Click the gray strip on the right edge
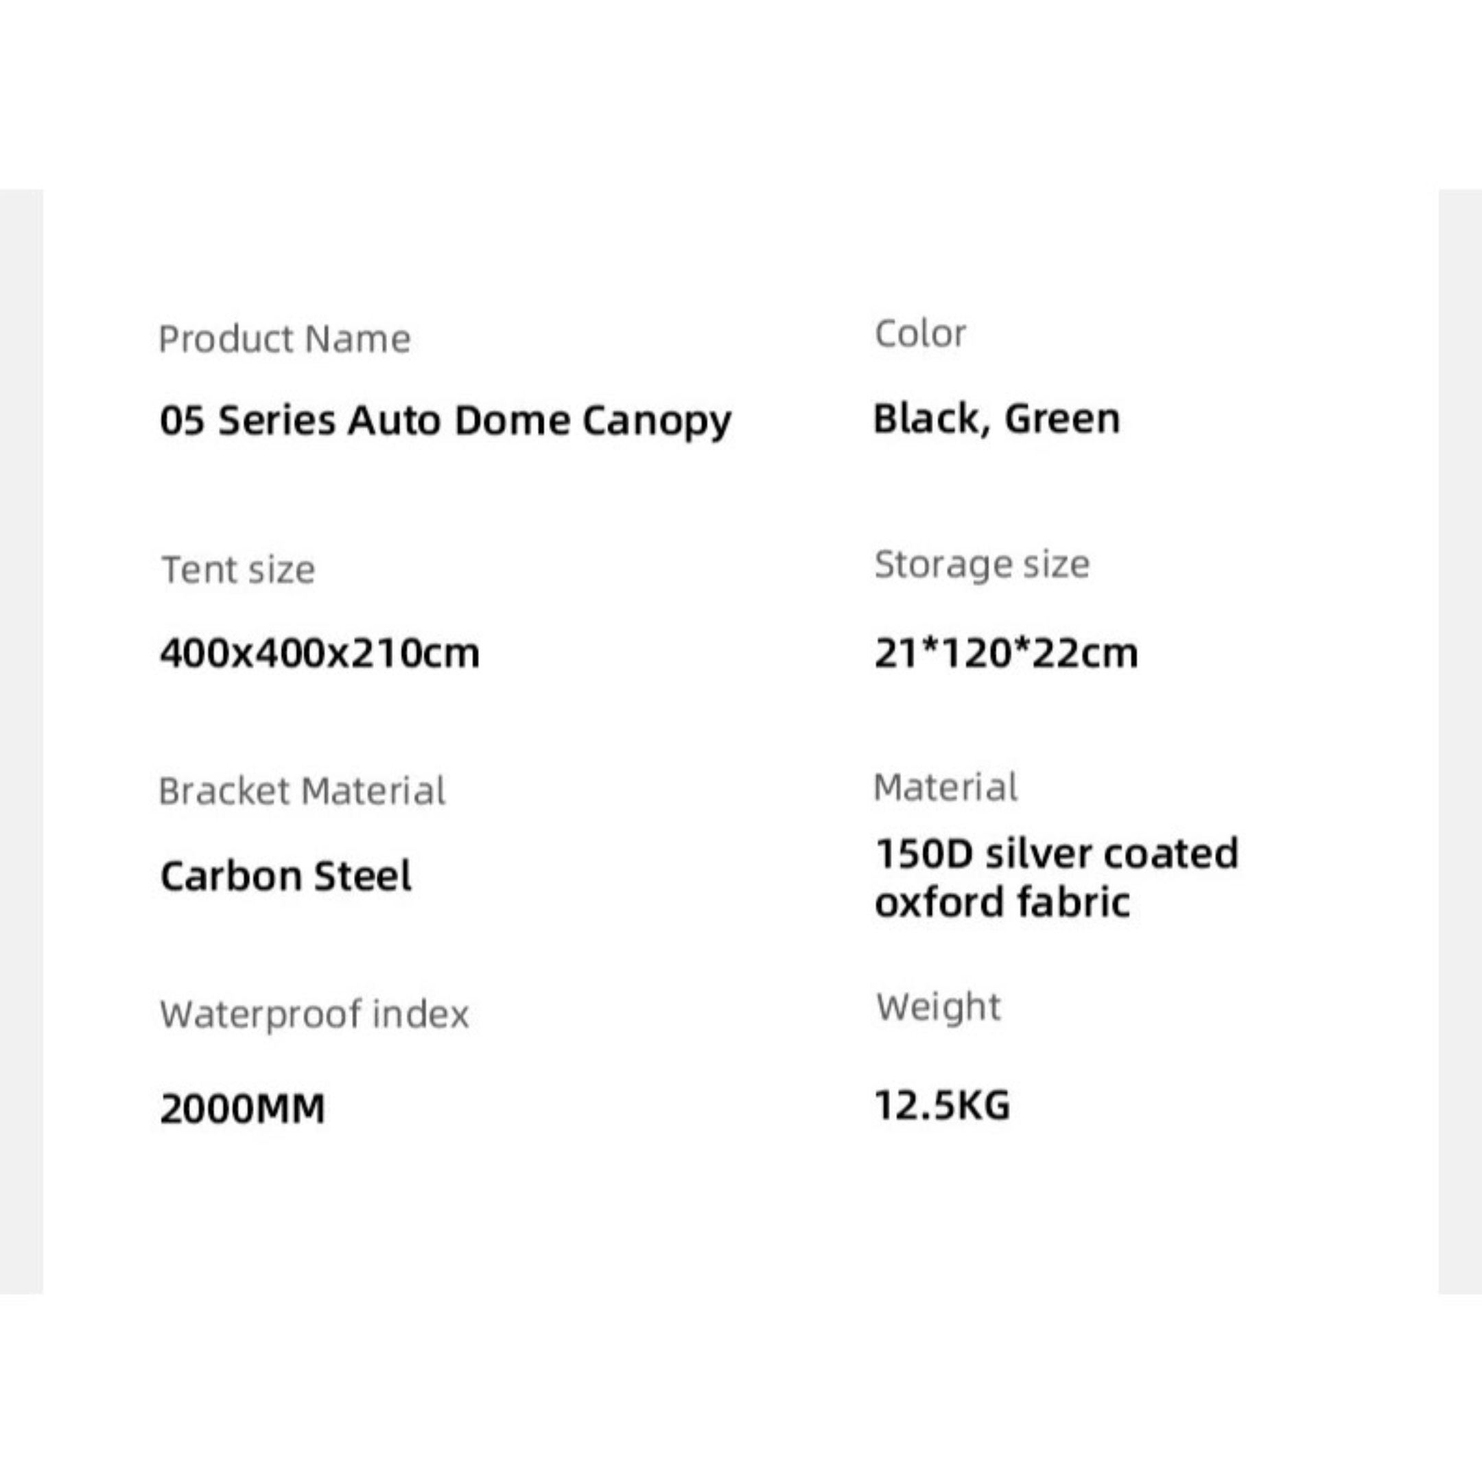Viewport: 1482px width, 1482px height. tap(1460, 741)
